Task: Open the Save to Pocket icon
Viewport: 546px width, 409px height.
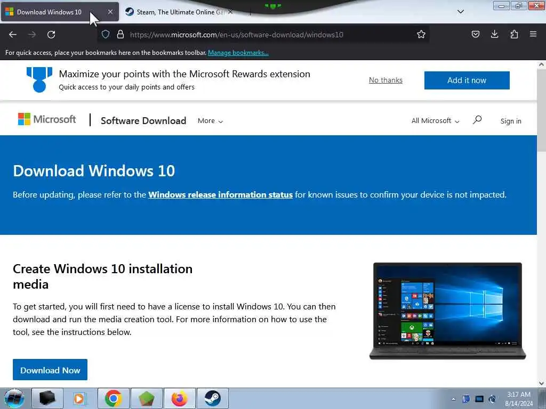Action: coord(475,34)
